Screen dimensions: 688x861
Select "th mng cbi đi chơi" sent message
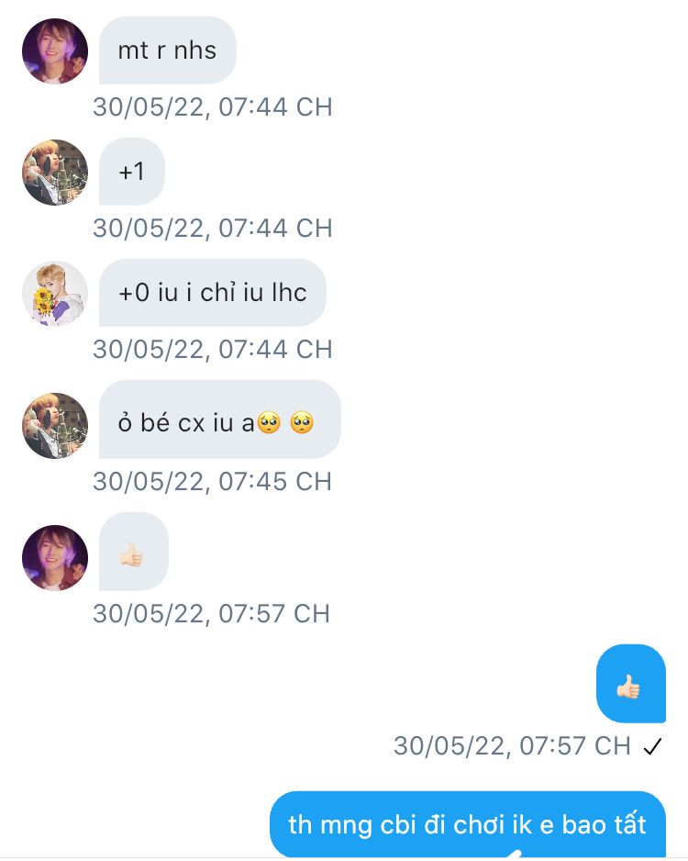[x=468, y=824]
